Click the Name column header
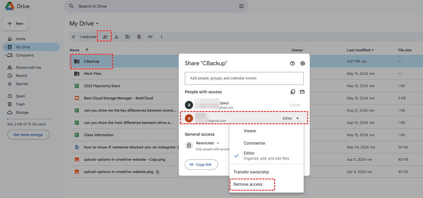Viewport: 423px width, 198px height. point(74,50)
